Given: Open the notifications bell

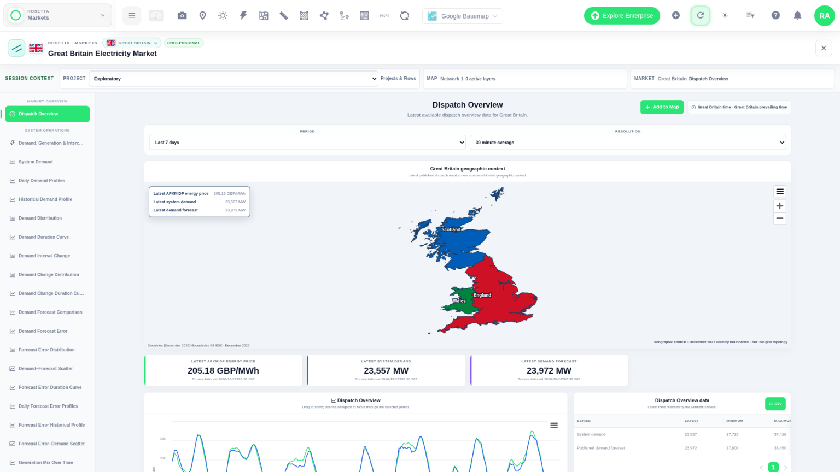Looking at the screenshot, I should [797, 15].
